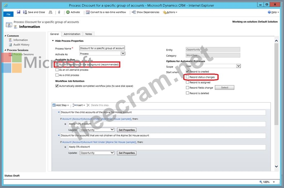Open Audit History in sidebar
This screenshot has width=284, height=188.
click(x=21, y=45)
